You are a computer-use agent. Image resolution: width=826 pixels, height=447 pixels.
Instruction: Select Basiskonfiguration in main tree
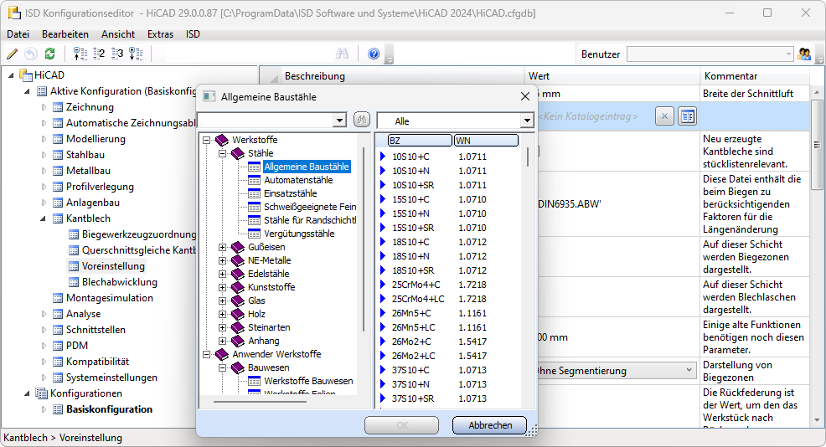click(109, 409)
